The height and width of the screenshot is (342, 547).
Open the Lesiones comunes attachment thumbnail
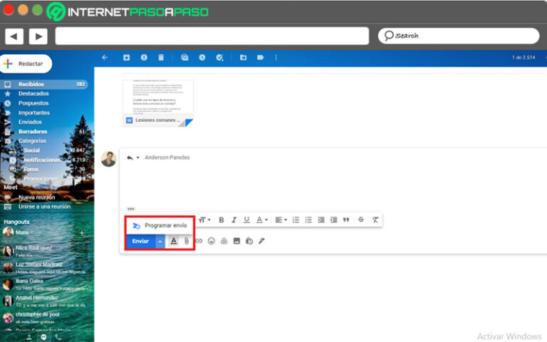pyautogui.click(x=158, y=103)
